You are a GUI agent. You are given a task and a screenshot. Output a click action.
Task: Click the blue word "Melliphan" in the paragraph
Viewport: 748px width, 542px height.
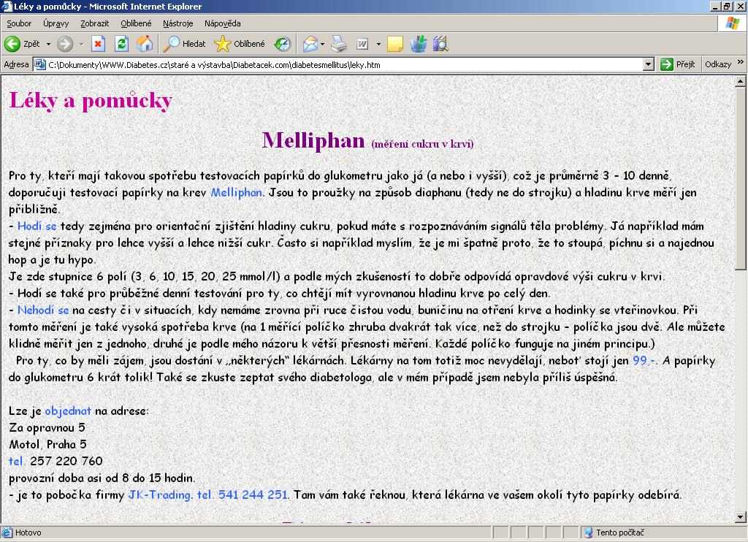pyautogui.click(x=236, y=192)
